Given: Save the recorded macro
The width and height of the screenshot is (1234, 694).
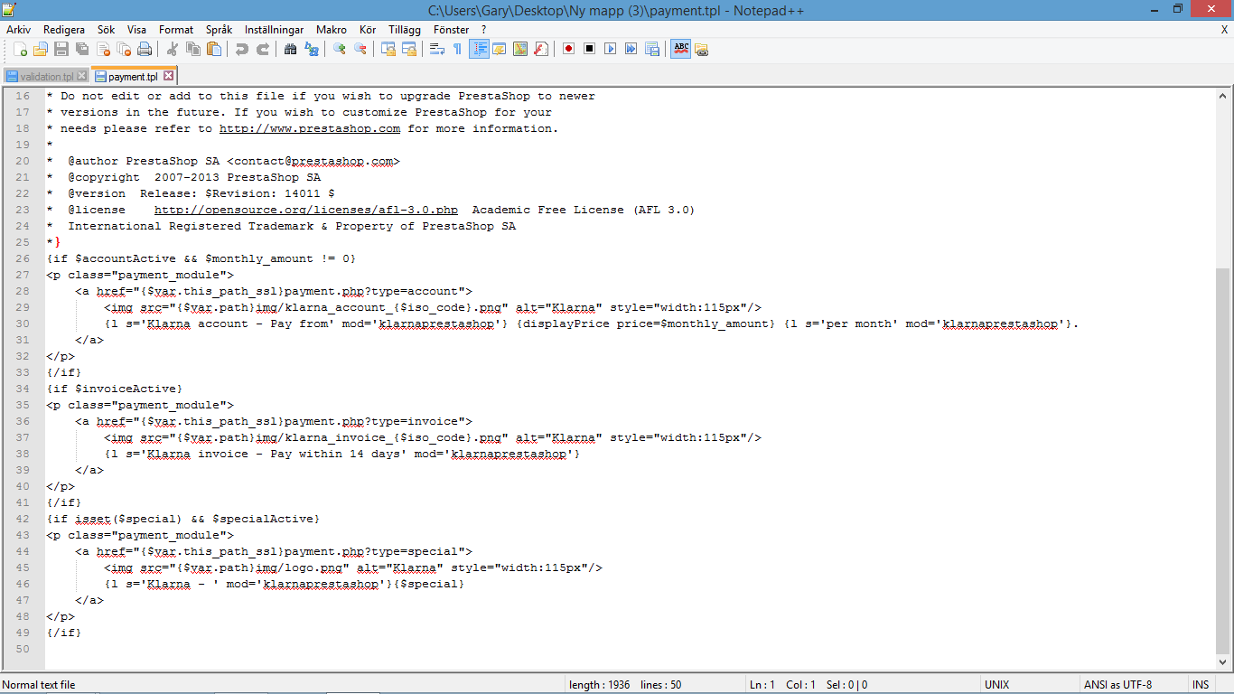Looking at the screenshot, I should pos(652,49).
